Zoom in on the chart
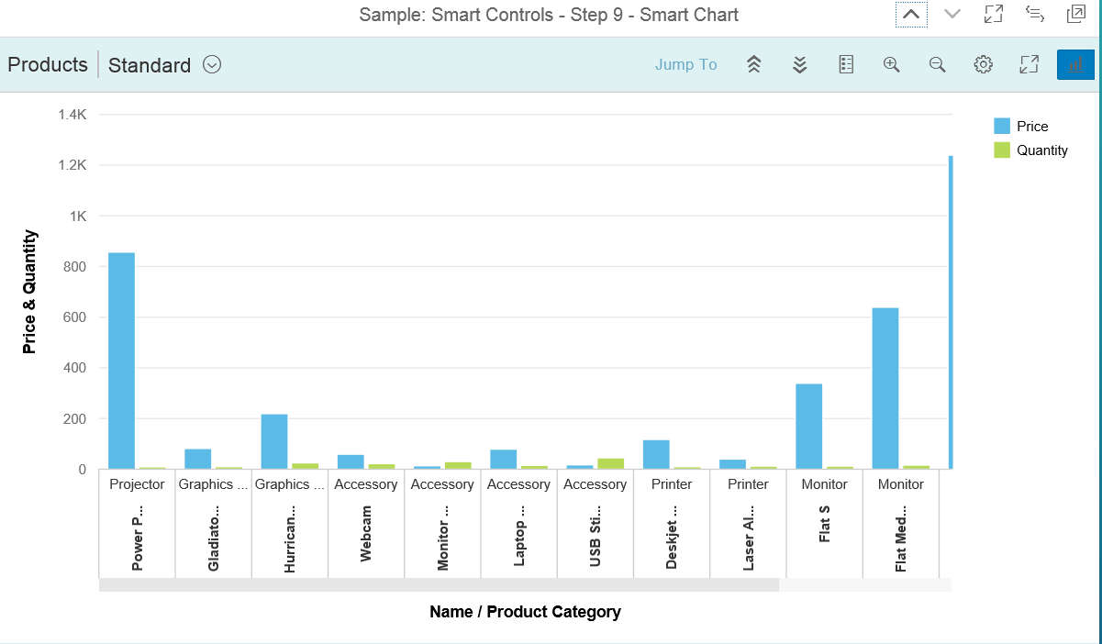This screenshot has width=1102, height=644. (891, 64)
